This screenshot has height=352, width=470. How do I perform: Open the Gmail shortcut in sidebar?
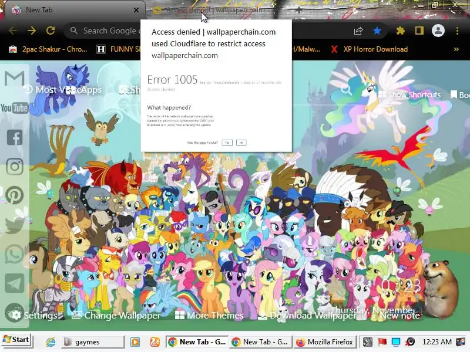click(14, 79)
